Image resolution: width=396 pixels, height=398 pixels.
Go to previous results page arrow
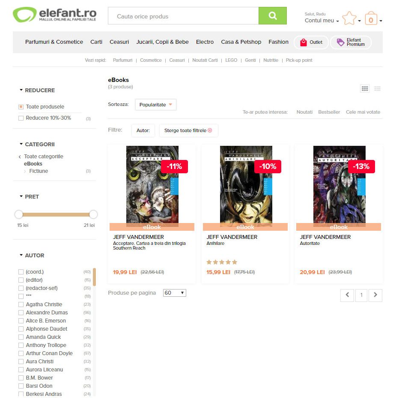point(347,295)
